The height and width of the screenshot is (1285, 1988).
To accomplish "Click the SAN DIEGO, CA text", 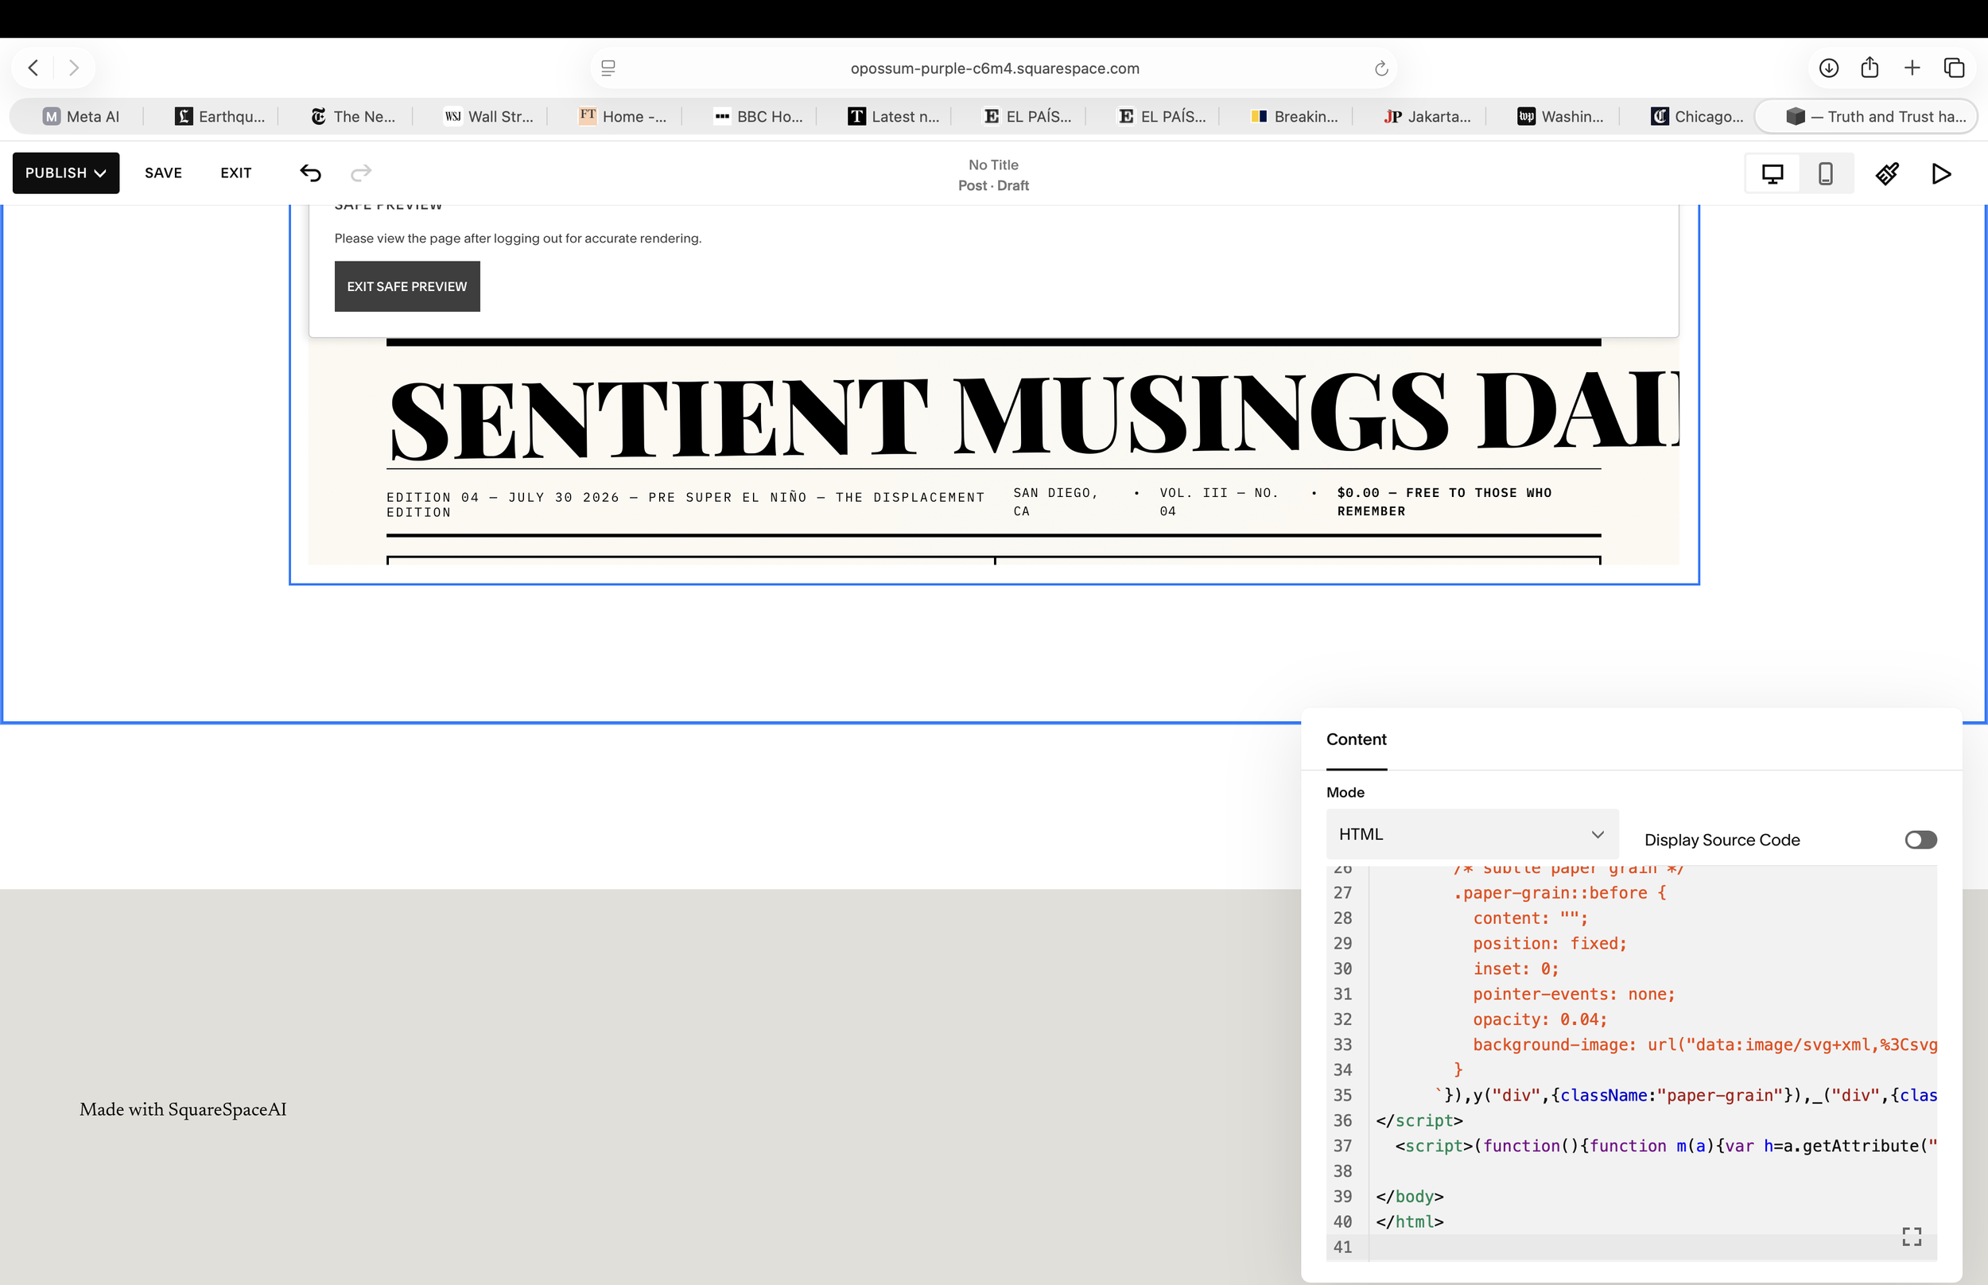I will click(1055, 502).
